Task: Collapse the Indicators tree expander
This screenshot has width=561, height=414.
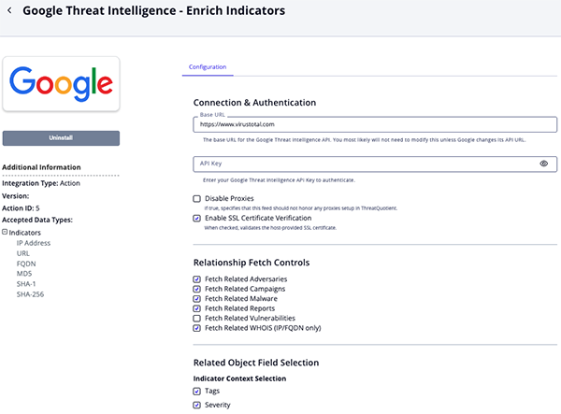Action: click(x=5, y=232)
